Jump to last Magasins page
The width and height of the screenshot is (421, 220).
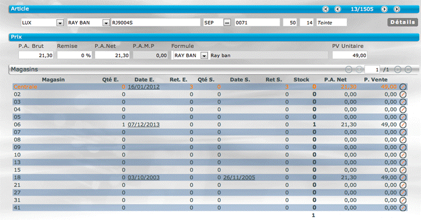coord(408,70)
